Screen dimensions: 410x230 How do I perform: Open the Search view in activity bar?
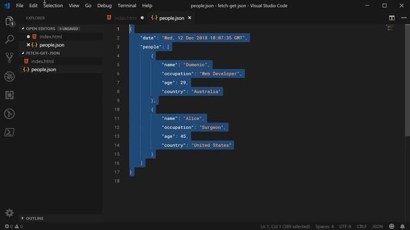[10, 40]
